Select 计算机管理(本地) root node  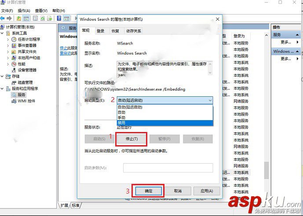click(20, 27)
